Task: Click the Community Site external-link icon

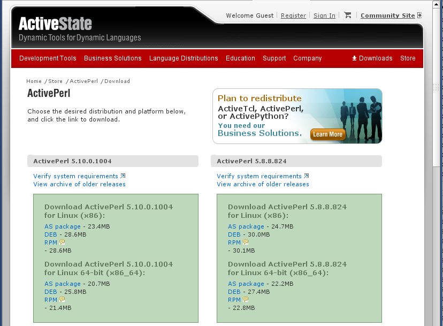Action: pos(419,16)
